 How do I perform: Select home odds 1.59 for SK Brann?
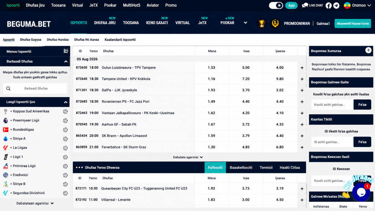[211, 136]
